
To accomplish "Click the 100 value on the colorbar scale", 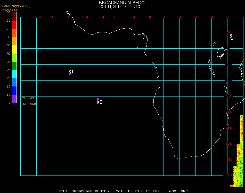I will (x=8, y=12).
